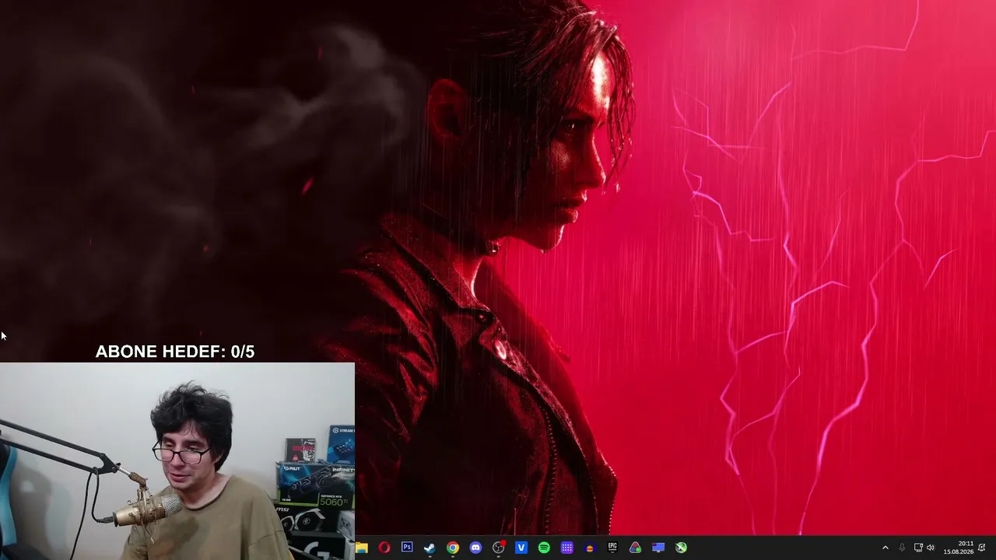This screenshot has width=996, height=560.
Task: Open Photoshop from the taskbar
Action: point(407,548)
